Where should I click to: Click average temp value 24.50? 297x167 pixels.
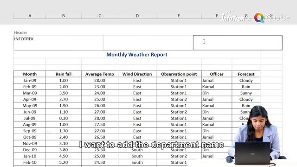(x=100, y=162)
